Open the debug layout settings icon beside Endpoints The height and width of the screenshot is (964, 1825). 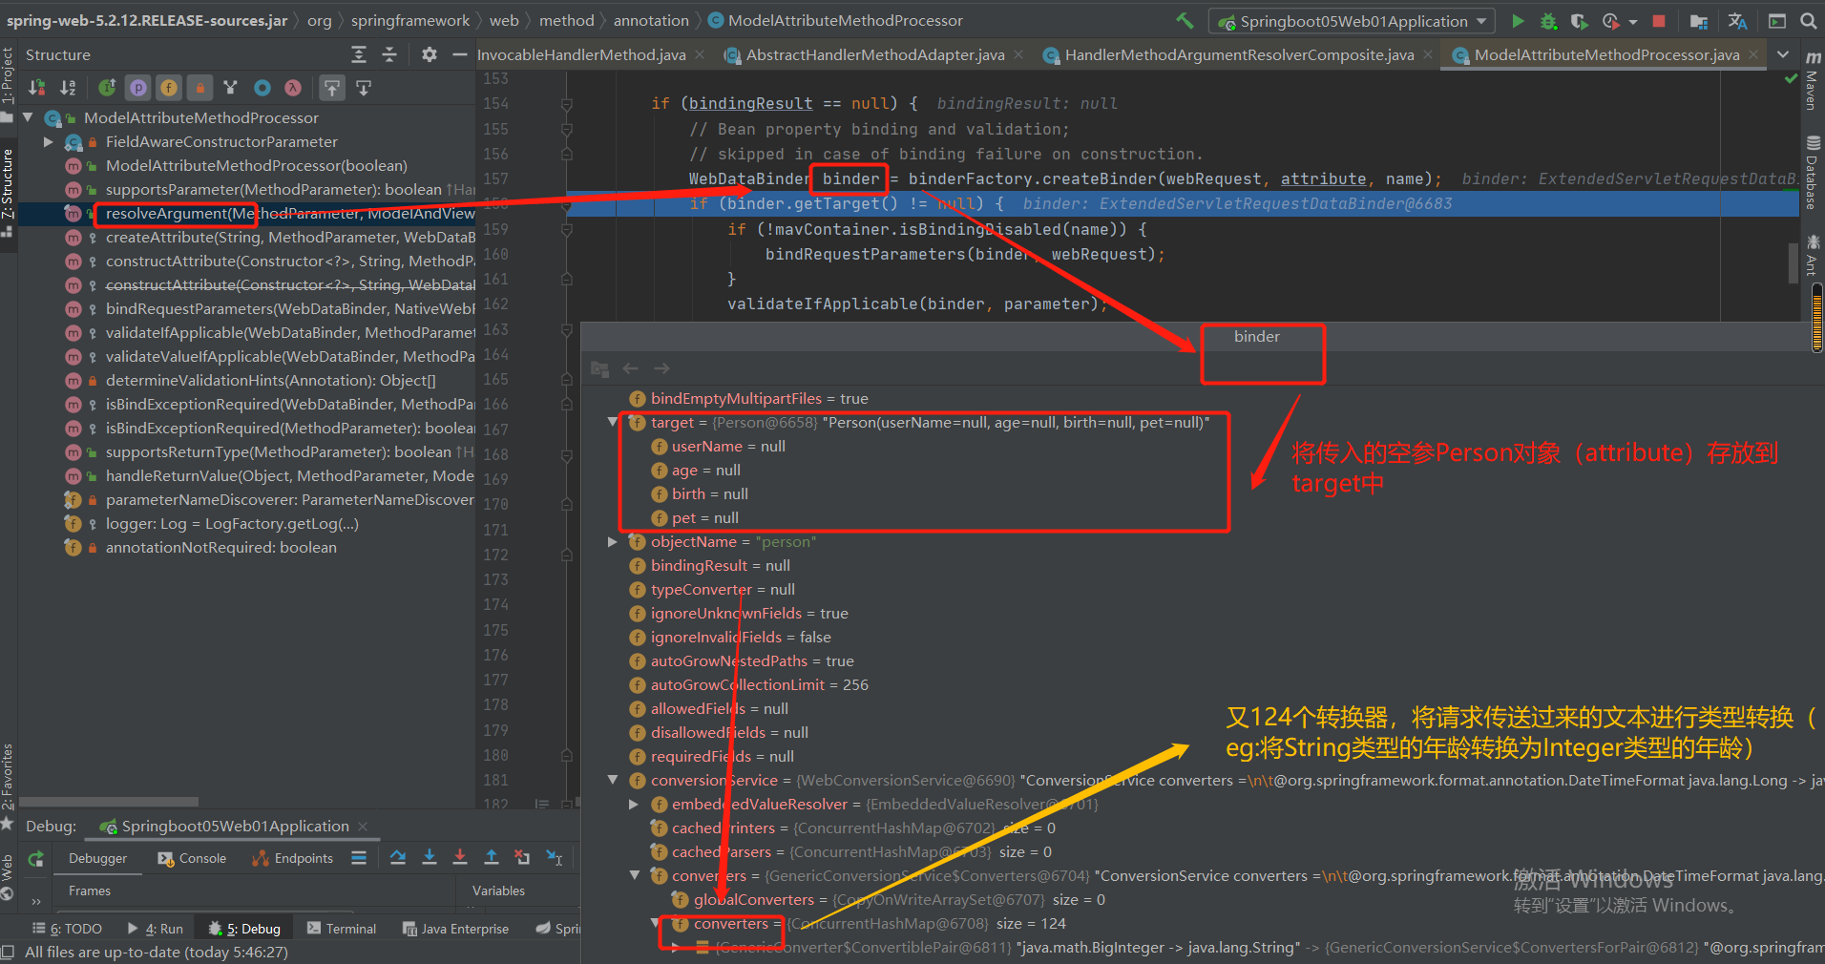[359, 858]
